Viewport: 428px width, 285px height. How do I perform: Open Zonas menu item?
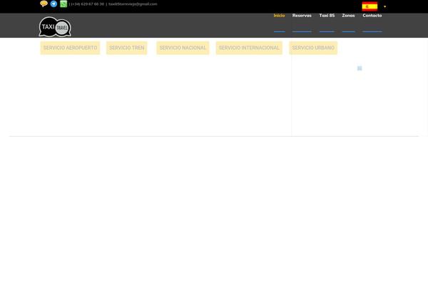(348, 16)
